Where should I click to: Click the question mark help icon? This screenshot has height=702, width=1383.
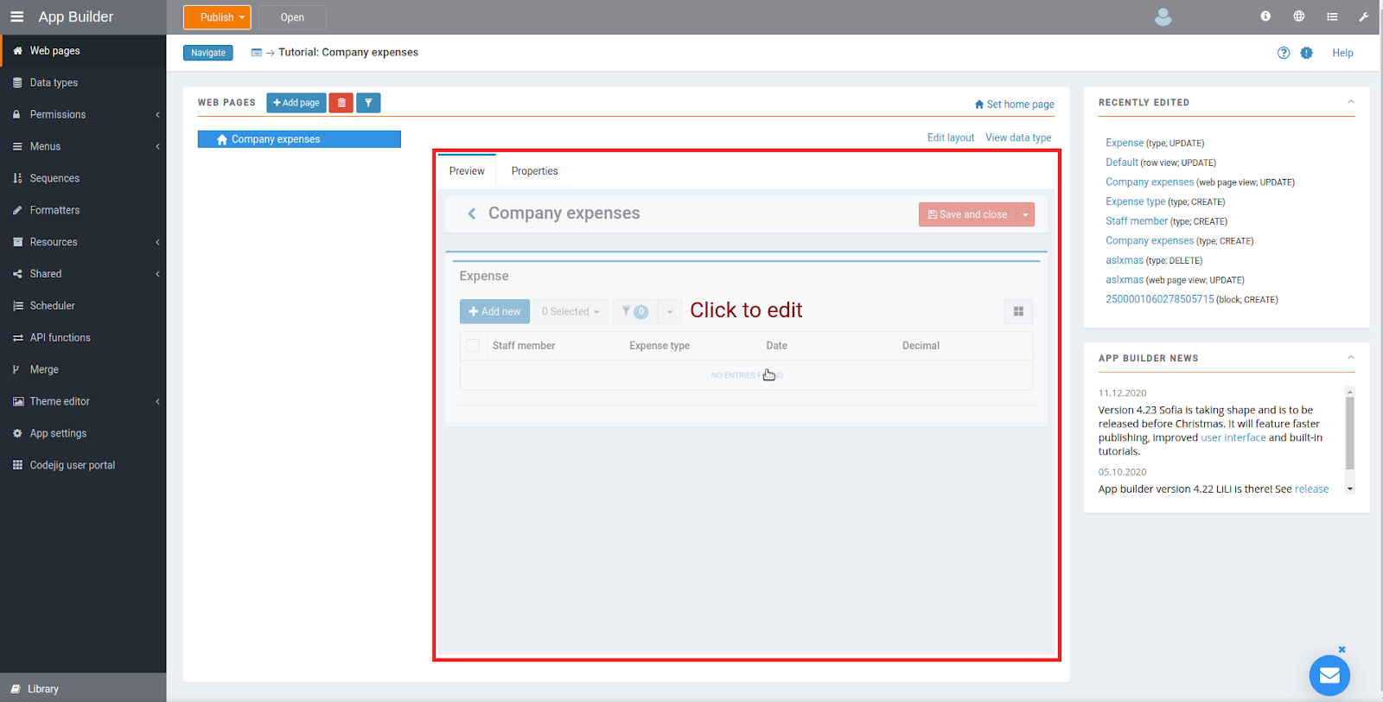pos(1284,53)
